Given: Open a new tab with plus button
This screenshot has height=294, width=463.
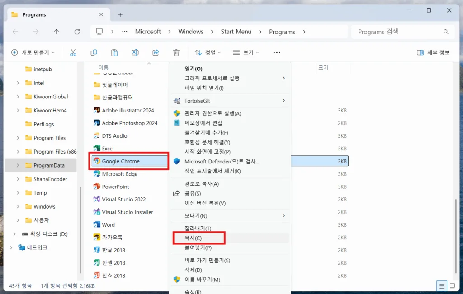Looking at the screenshot, I should 120,15.
